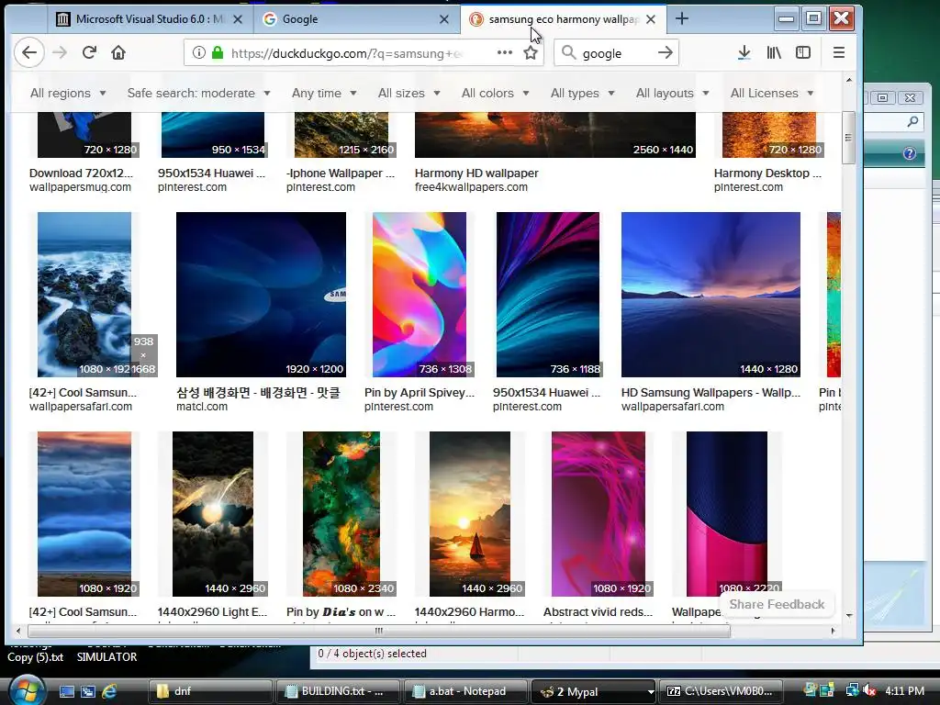Click the page vertical scrollbar thumb
The height and width of the screenshot is (705, 940).
coord(848,138)
